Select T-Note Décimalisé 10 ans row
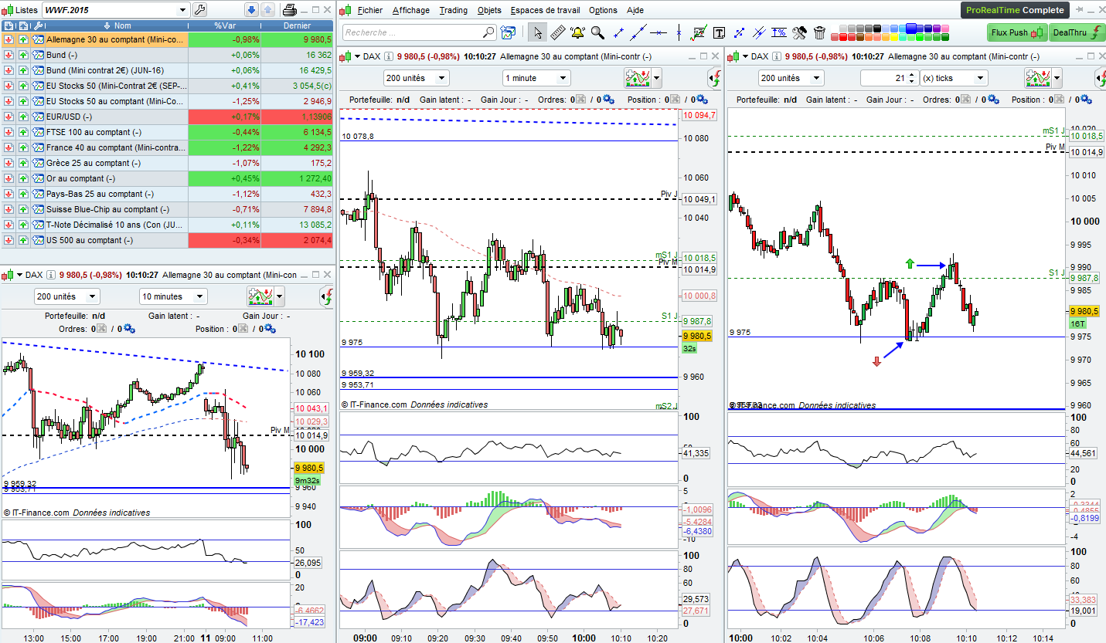 [x=167, y=225]
